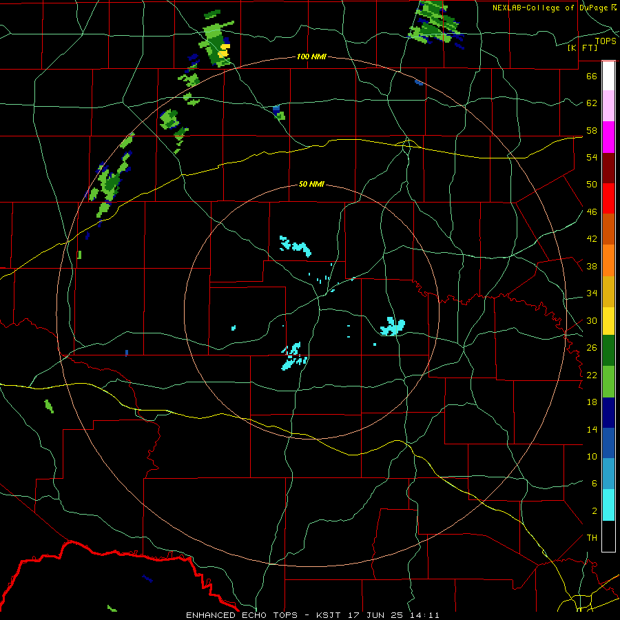620x620 pixels.
Task: Click the dark red legend swatch
Action: click(x=608, y=168)
